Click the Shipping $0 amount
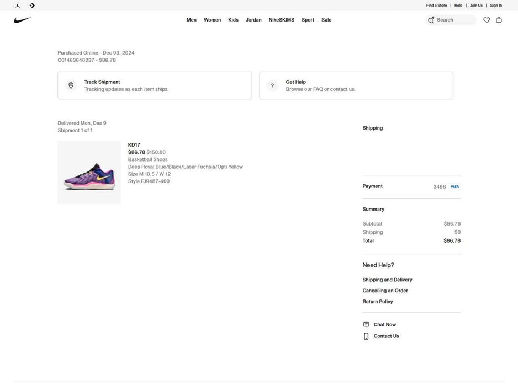Image resolution: width=518 pixels, height=386 pixels. (458, 232)
